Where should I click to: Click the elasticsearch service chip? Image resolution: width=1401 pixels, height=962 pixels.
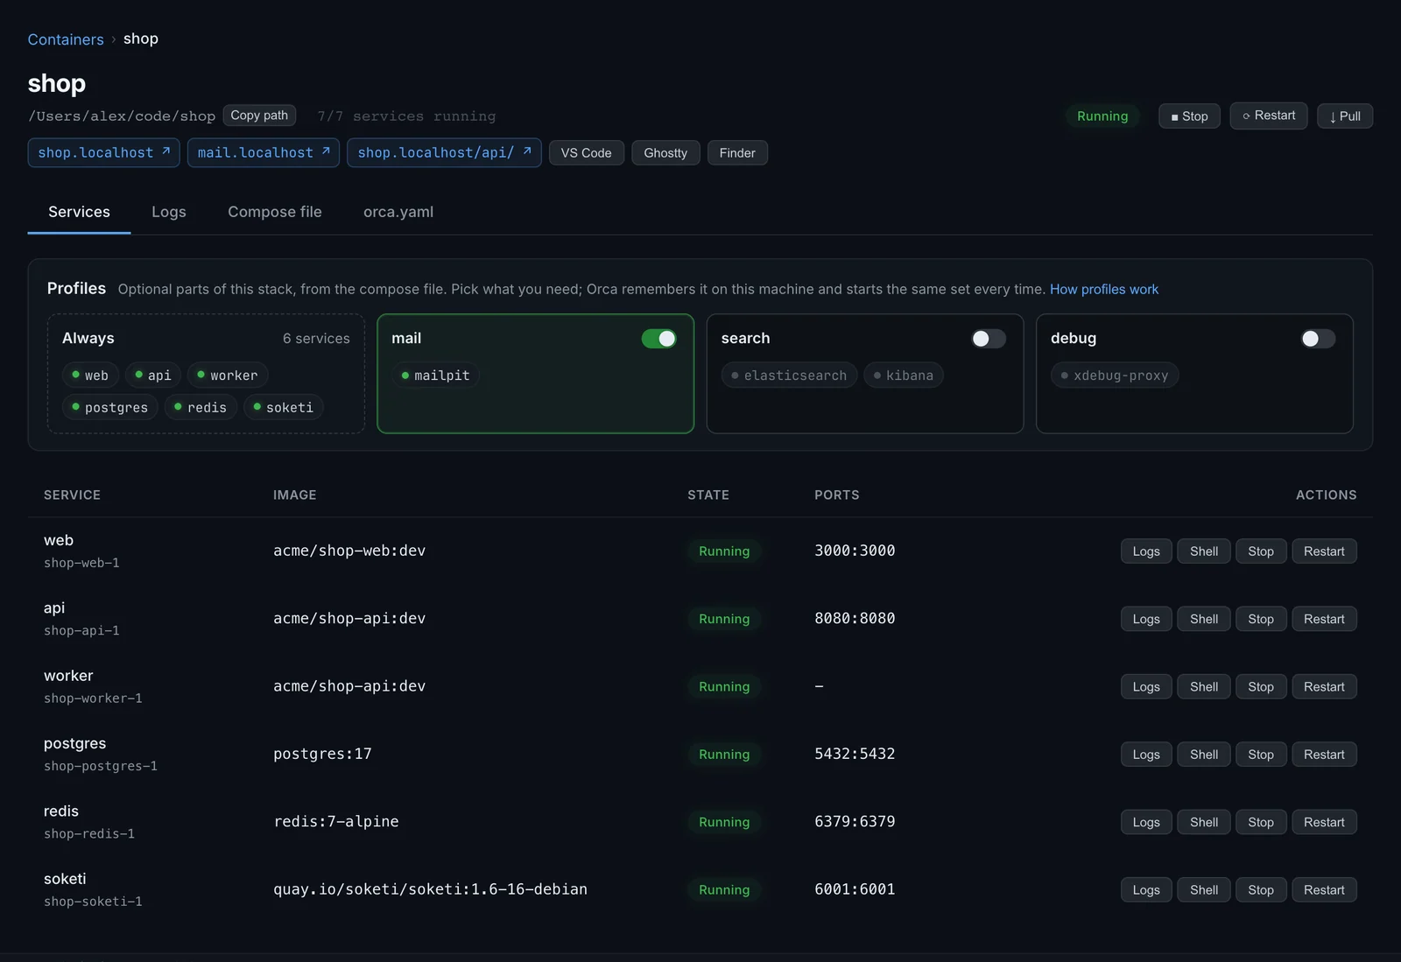pos(789,376)
